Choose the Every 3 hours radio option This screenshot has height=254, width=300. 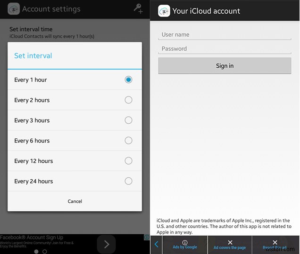click(128, 120)
